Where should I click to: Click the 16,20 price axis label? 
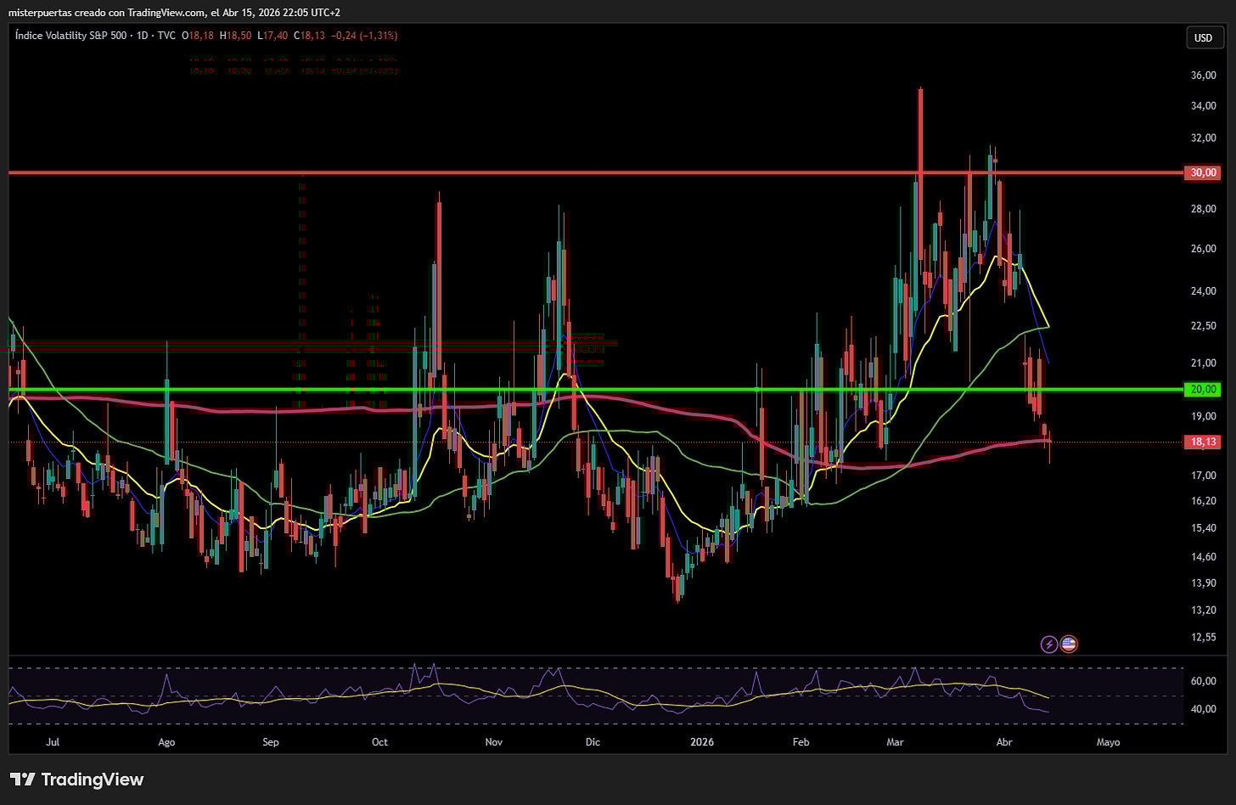1203,501
